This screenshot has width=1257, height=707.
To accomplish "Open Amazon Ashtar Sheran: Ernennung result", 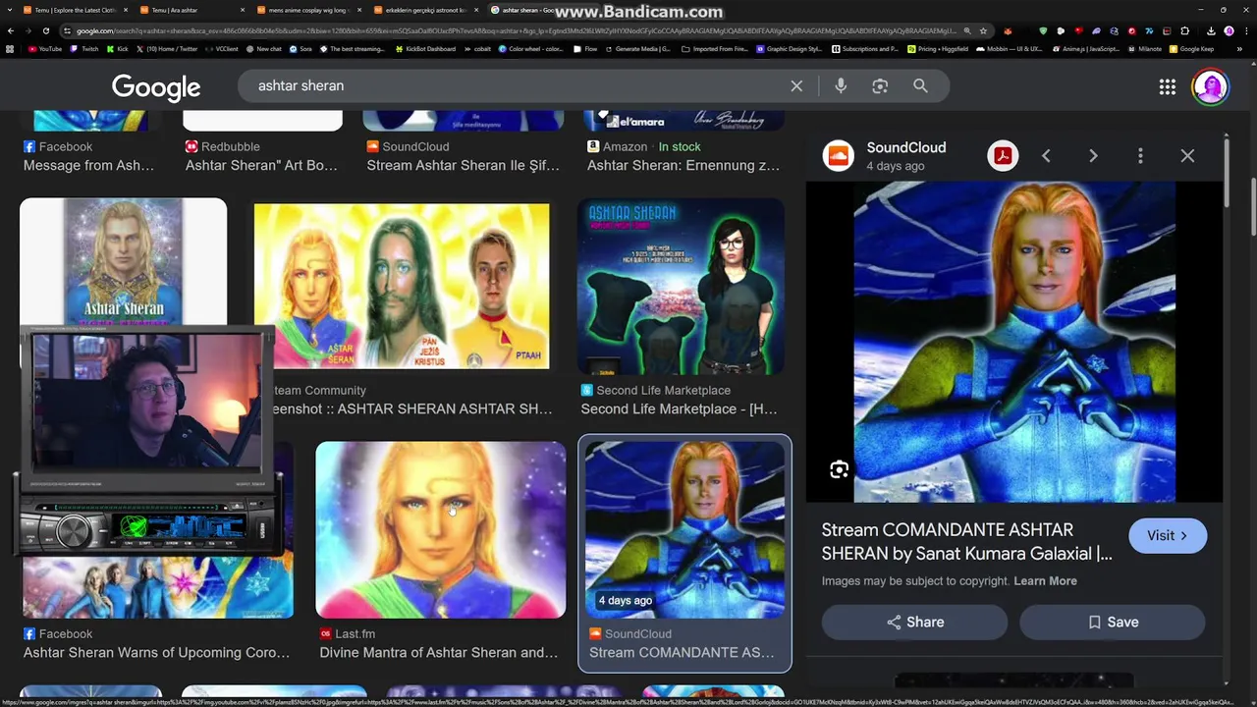I will point(683,166).
